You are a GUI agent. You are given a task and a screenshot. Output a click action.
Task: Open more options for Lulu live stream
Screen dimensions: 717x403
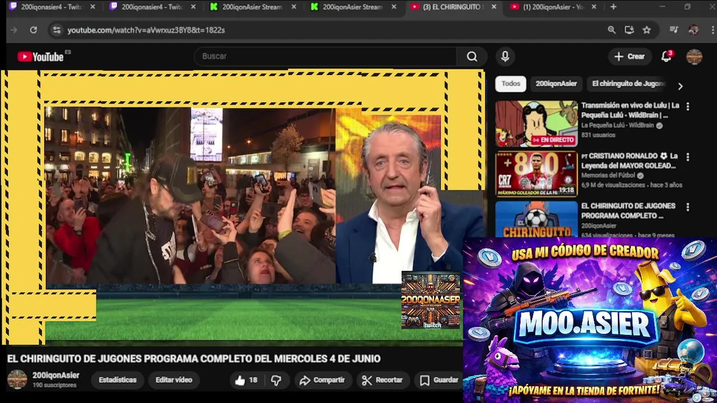click(688, 106)
